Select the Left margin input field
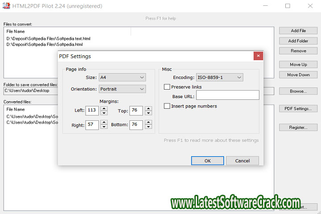 pos(92,111)
